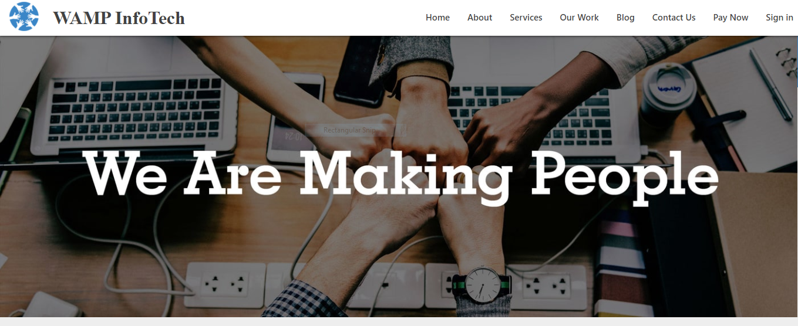Click Sign in at the top right
The width and height of the screenshot is (798, 326).
click(x=779, y=18)
